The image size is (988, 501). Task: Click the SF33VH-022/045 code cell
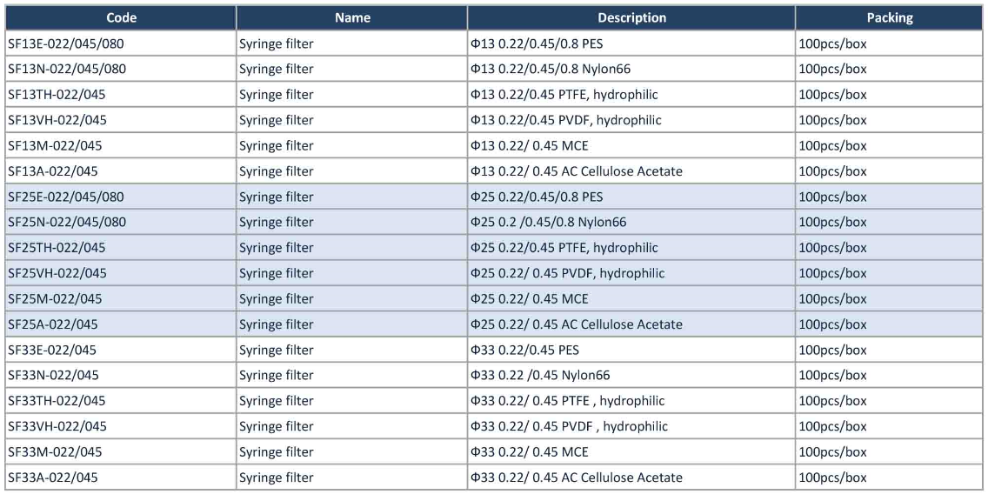click(121, 426)
